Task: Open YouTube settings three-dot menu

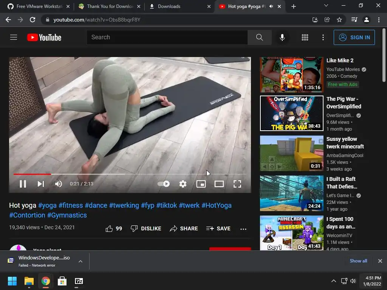Action: [323, 37]
